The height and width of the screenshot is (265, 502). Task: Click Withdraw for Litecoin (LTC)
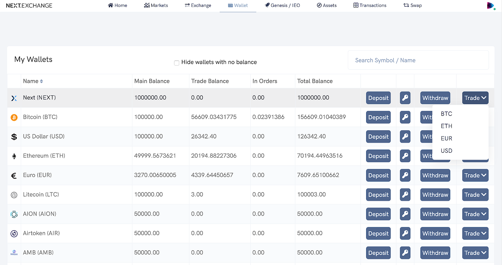435,195
